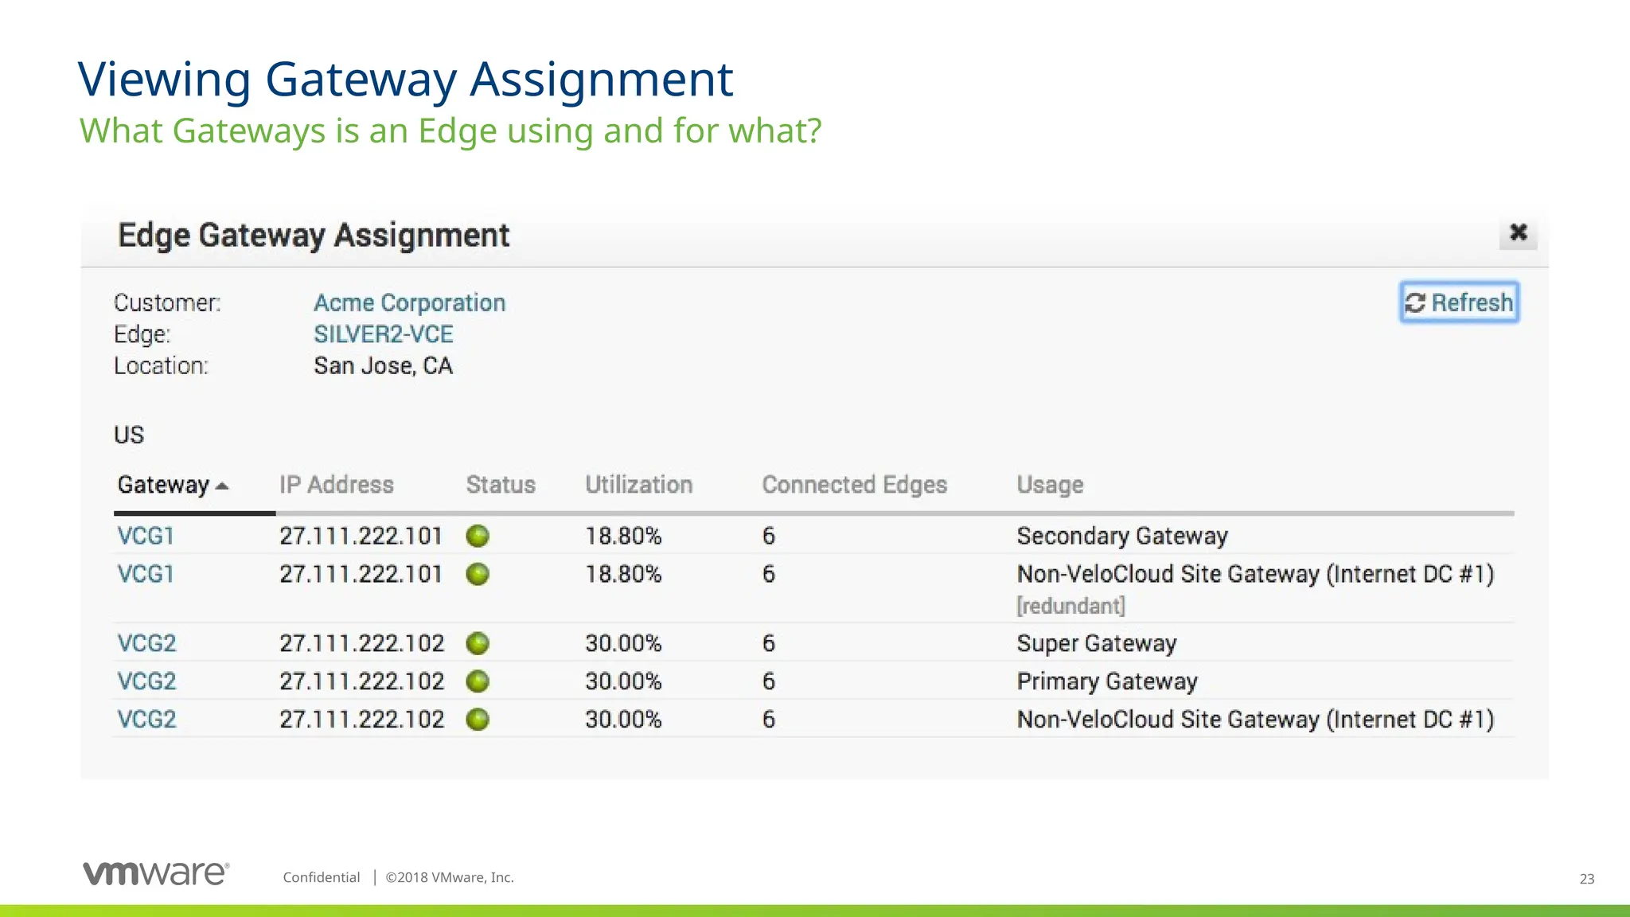Close the Edge Gateway Assignment dialog

point(1518,232)
